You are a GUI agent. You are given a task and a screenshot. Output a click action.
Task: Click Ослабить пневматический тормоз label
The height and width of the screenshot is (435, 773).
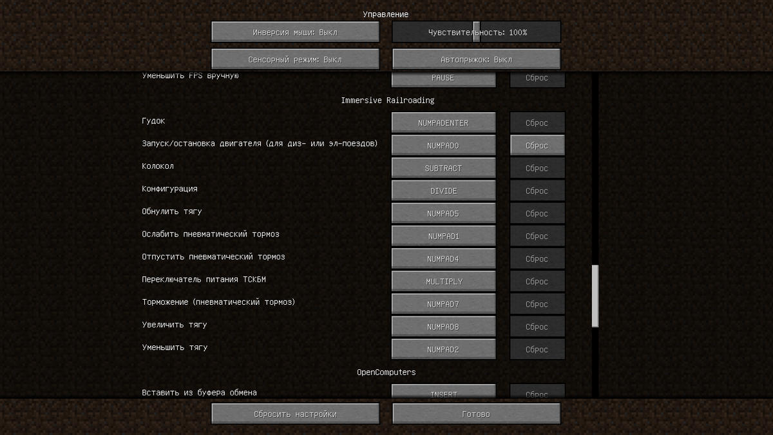coord(211,234)
